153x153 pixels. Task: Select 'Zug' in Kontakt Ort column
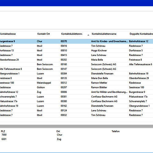(39, 92)
